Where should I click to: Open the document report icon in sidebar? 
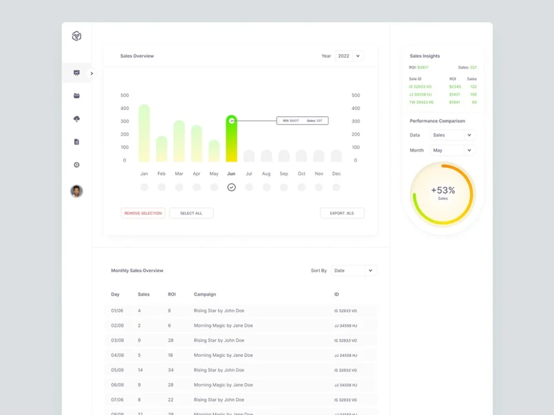76,142
